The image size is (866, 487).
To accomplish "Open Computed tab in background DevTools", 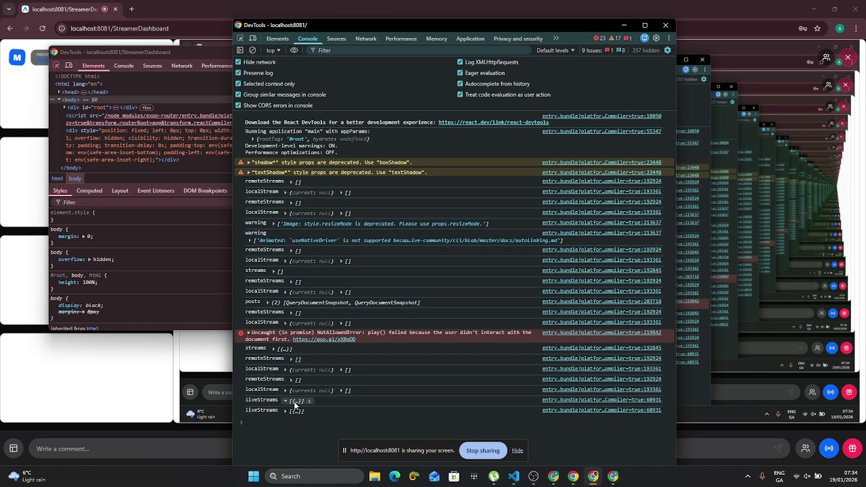I will [x=89, y=191].
